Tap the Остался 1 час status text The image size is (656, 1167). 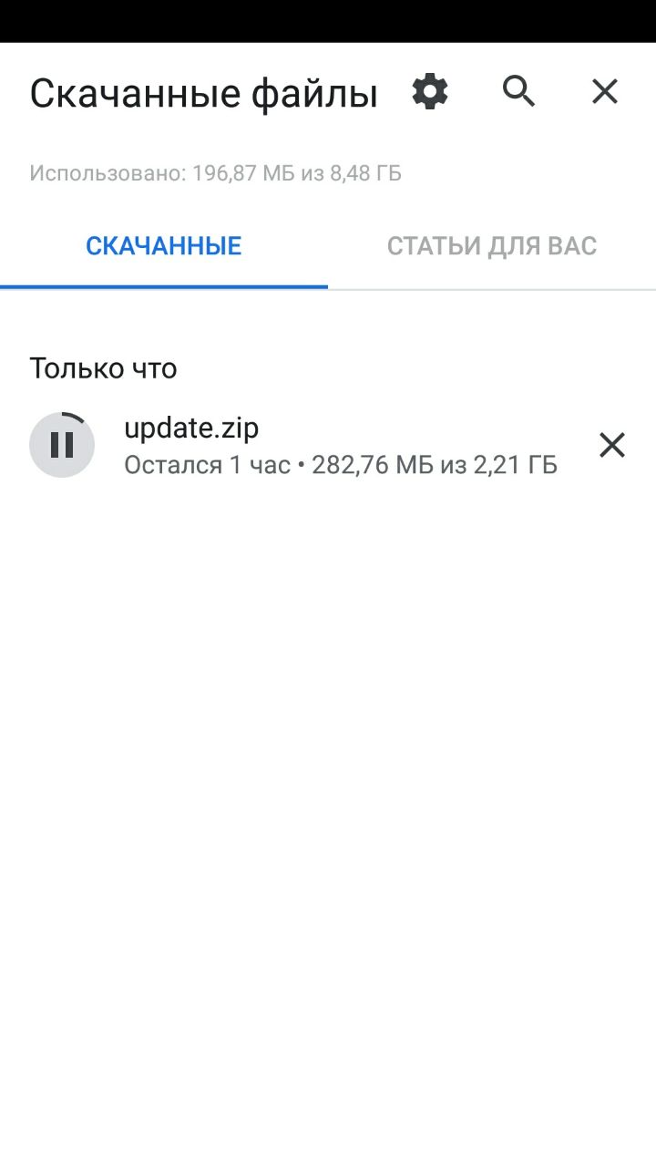tap(207, 465)
